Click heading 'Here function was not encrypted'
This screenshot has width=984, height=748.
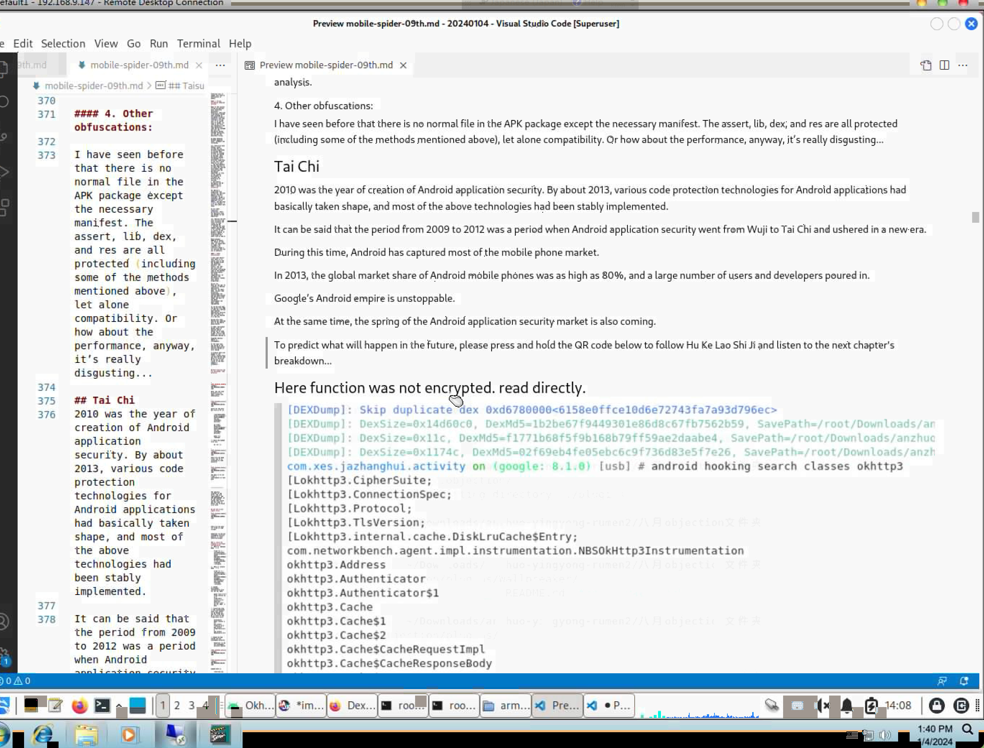click(x=430, y=388)
